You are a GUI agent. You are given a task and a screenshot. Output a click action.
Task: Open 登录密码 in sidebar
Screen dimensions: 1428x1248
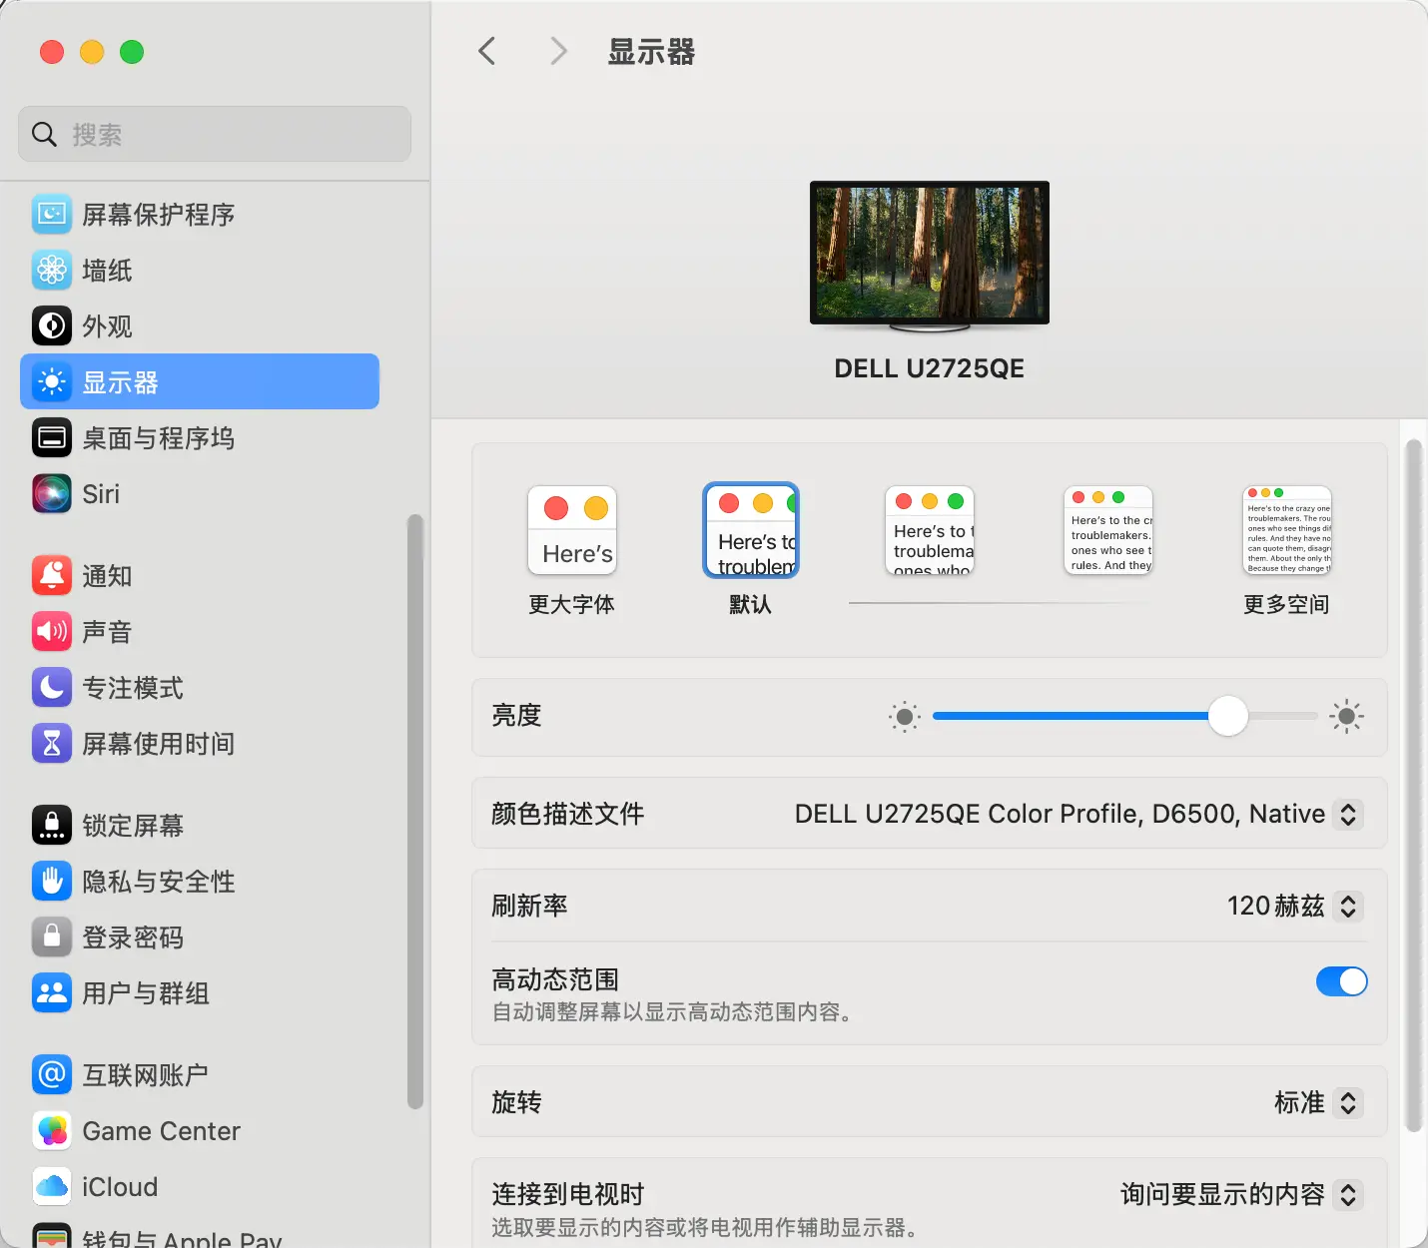point(200,936)
